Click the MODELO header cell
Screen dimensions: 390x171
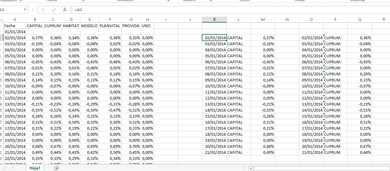90,26
